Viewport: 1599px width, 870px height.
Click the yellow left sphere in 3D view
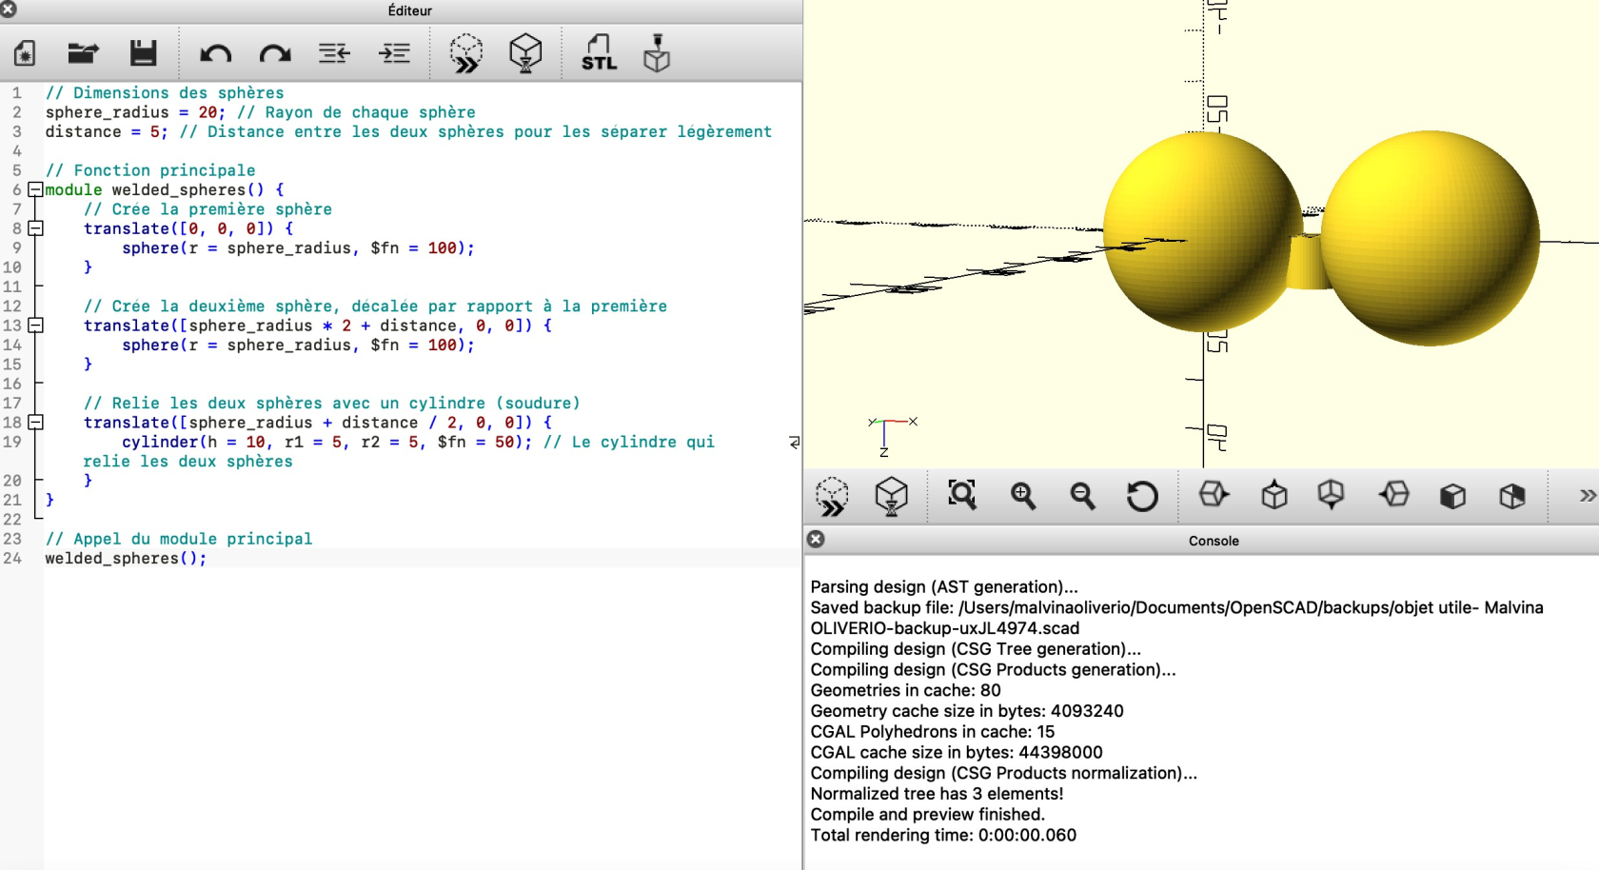click(x=1201, y=233)
